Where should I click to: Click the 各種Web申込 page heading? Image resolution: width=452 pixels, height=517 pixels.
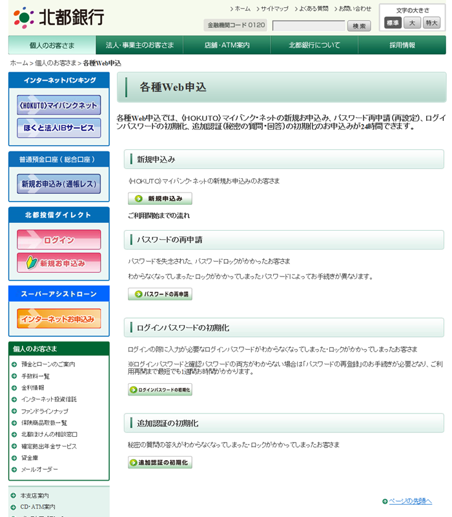(173, 87)
